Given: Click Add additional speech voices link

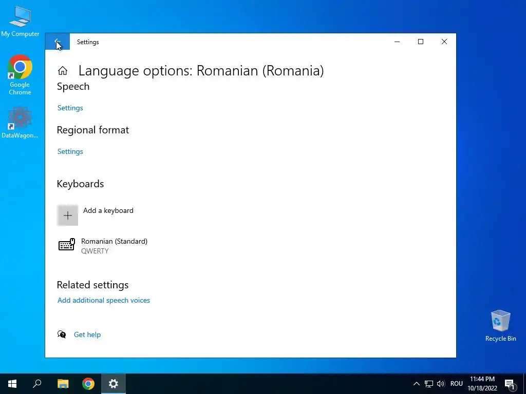Looking at the screenshot, I should (x=104, y=300).
